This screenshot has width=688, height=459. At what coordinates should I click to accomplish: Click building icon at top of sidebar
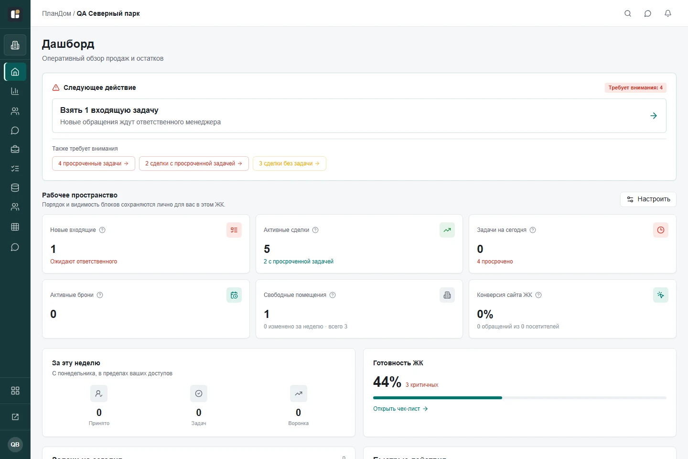coord(15,45)
